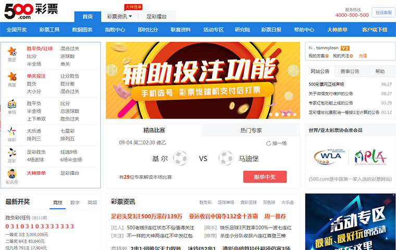Click the 在线客服 button

click(383, 12)
